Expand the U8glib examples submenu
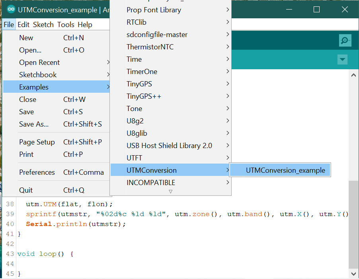The width and height of the screenshot is (359, 279). 171,133
